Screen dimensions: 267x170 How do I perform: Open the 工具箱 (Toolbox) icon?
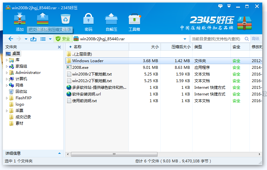click(x=134, y=20)
